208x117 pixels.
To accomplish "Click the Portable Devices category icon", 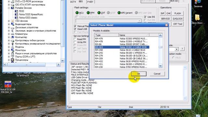I will click(x=13, y=8).
